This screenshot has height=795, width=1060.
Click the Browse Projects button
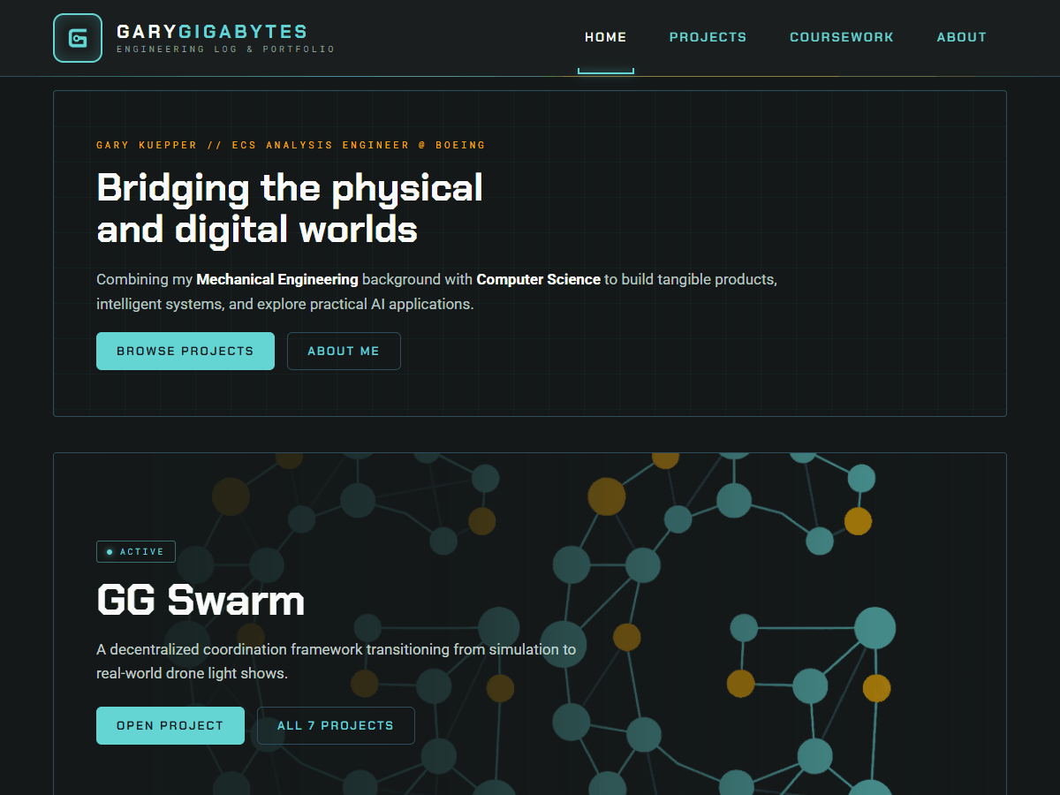pyautogui.click(x=185, y=351)
